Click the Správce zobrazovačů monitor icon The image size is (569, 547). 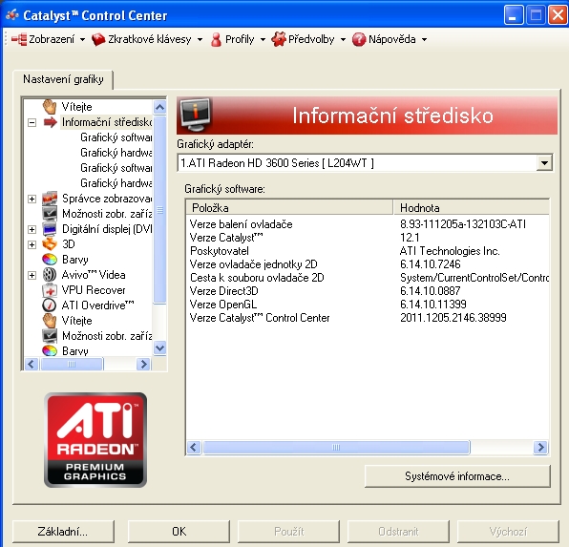(50, 199)
